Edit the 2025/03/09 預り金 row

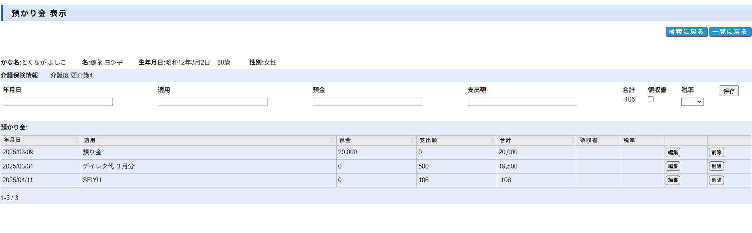click(x=673, y=153)
